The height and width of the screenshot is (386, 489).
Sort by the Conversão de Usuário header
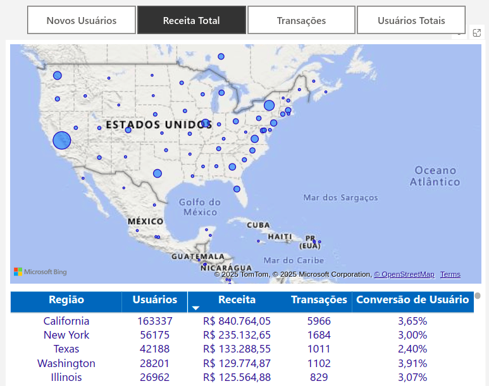point(412,299)
